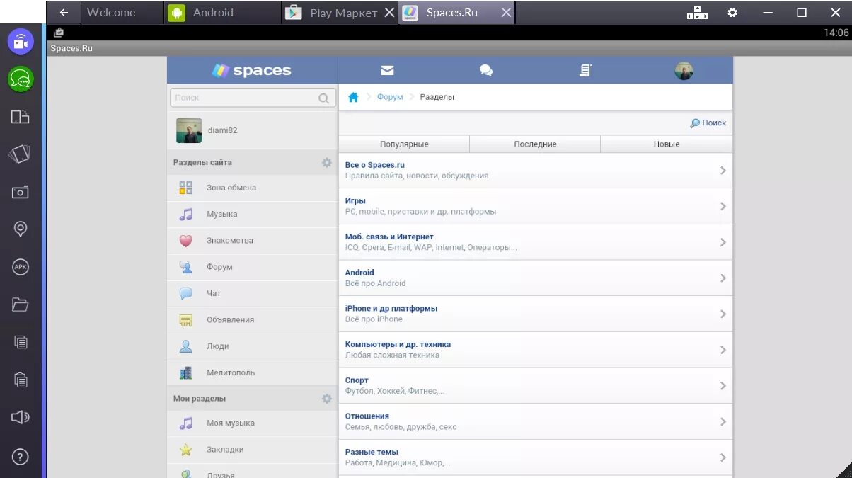This screenshot has height=478, width=852.
Task: Select the Новые tab
Action: pos(667,144)
